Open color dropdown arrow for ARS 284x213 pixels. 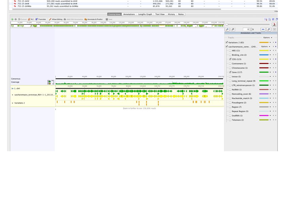pos(270,51)
